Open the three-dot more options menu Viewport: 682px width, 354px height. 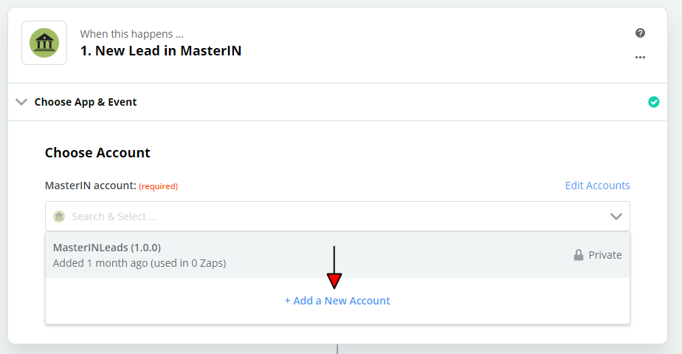pos(640,58)
